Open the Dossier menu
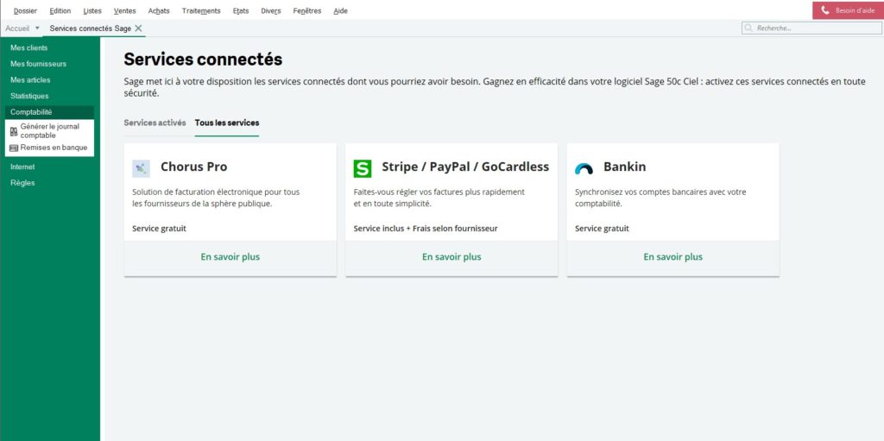The height and width of the screenshot is (441, 884). [x=25, y=10]
